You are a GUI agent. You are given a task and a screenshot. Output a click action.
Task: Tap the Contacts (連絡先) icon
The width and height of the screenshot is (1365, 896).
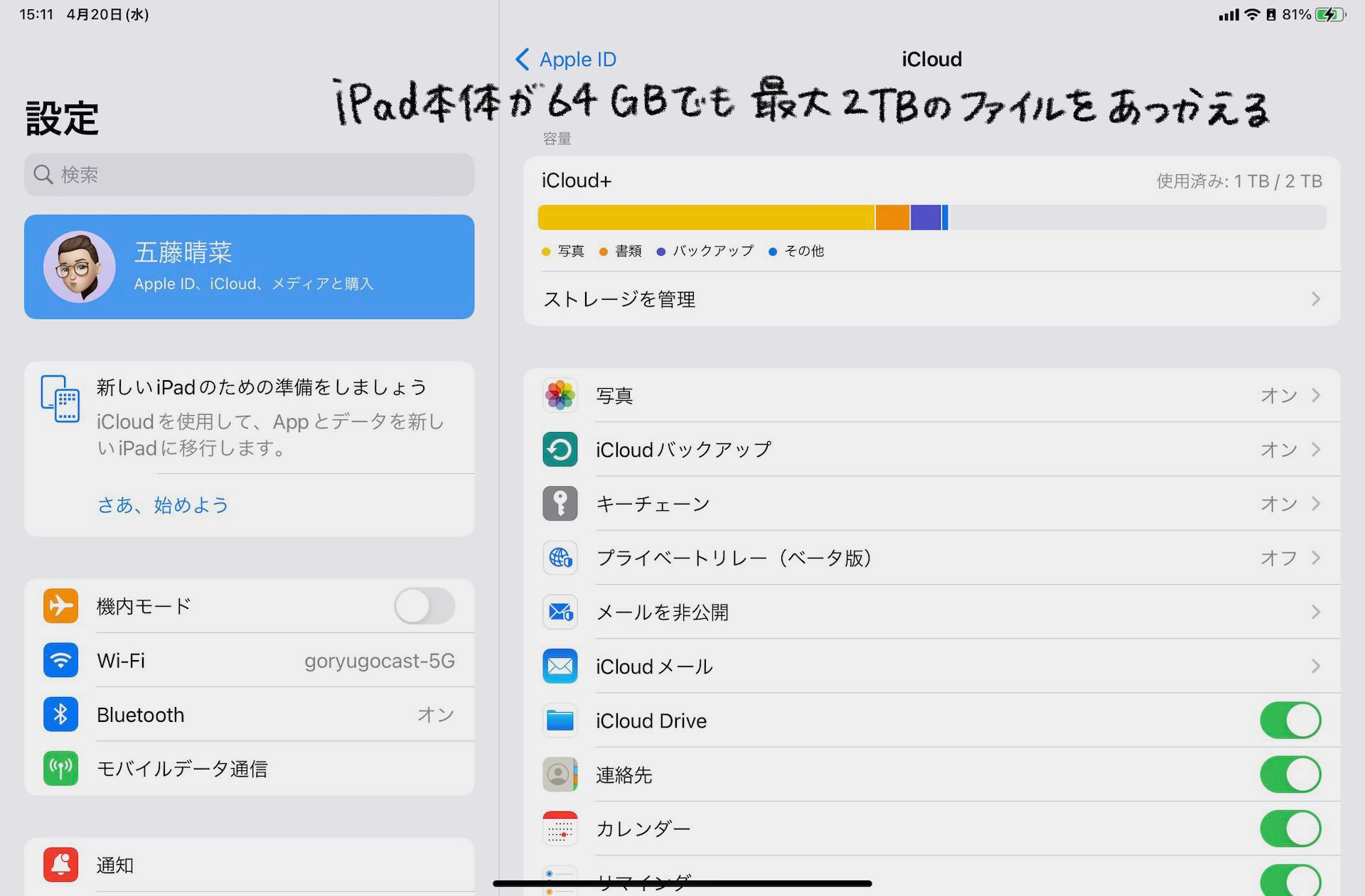click(x=560, y=774)
